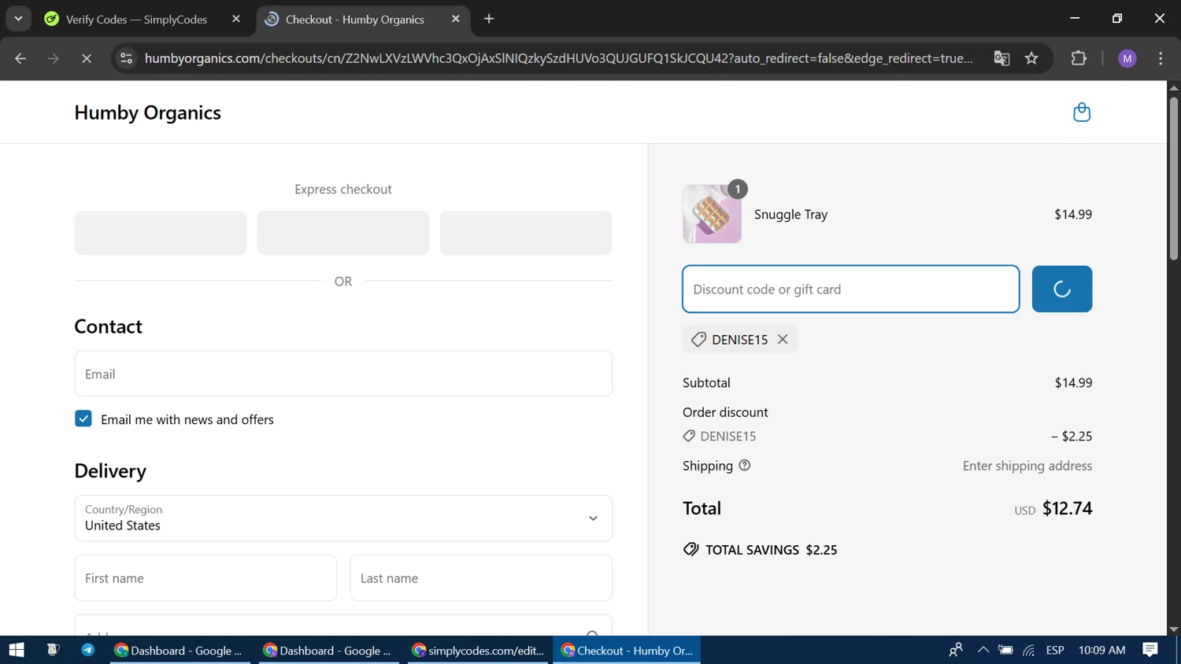Click the Snuggle Tray product thumbnail
The width and height of the screenshot is (1181, 664).
(x=712, y=214)
